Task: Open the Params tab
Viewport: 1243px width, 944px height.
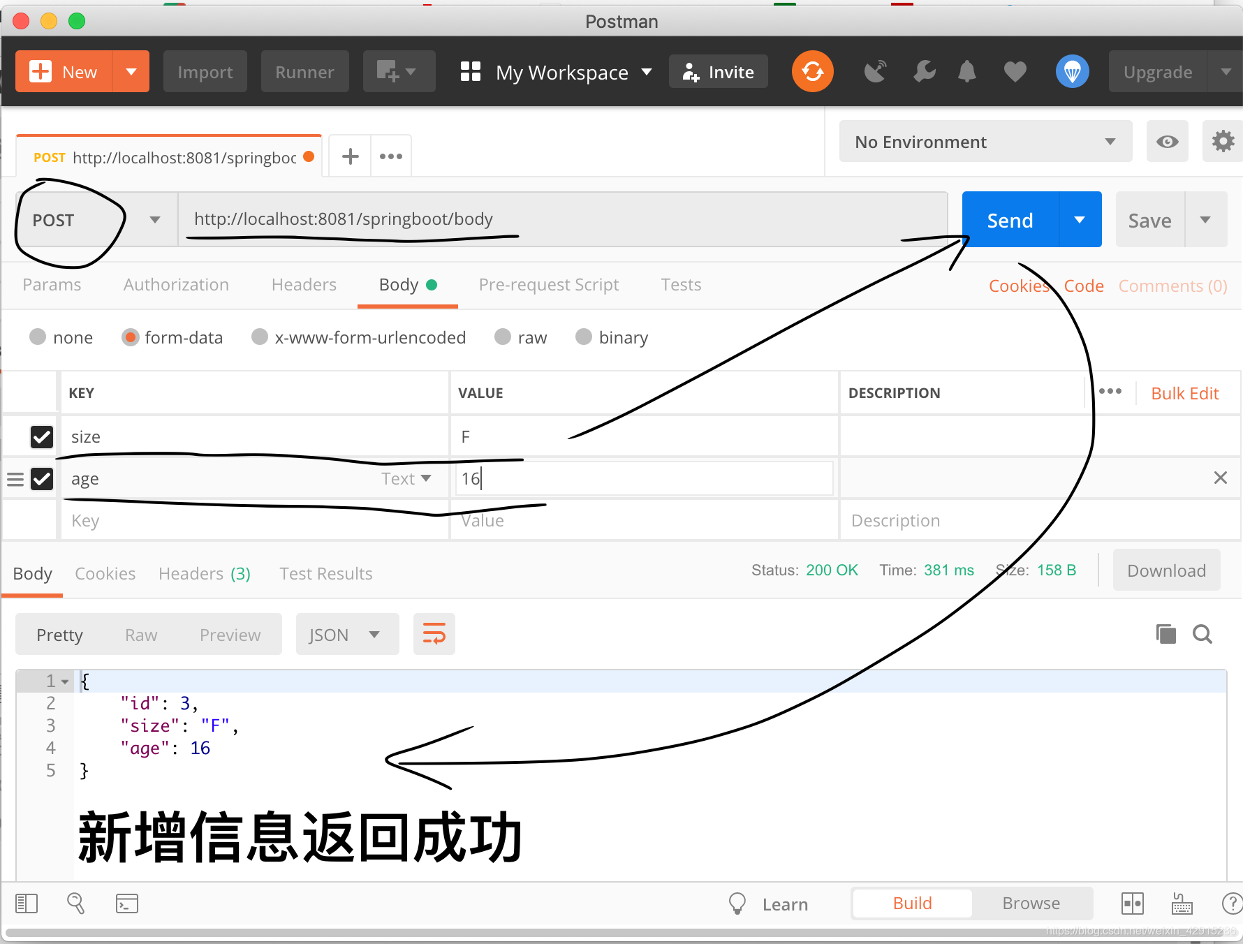Action: [x=52, y=285]
